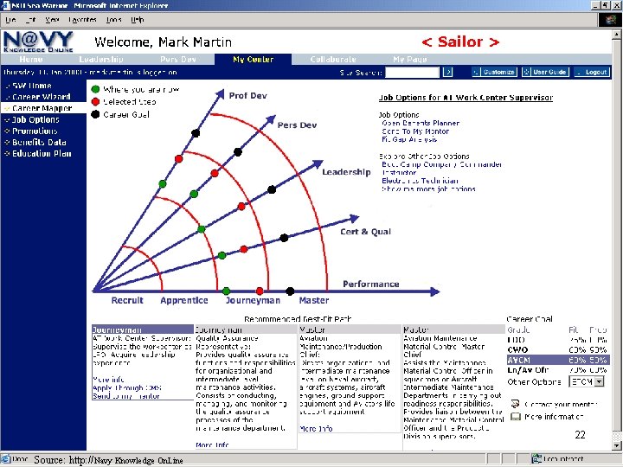This screenshot has width=623, height=467.
Task: Open the My Page tab
Action: click(409, 59)
